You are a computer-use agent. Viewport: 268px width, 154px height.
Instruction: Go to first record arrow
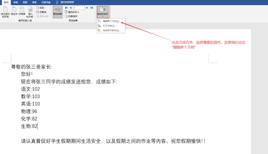click(66, 8)
